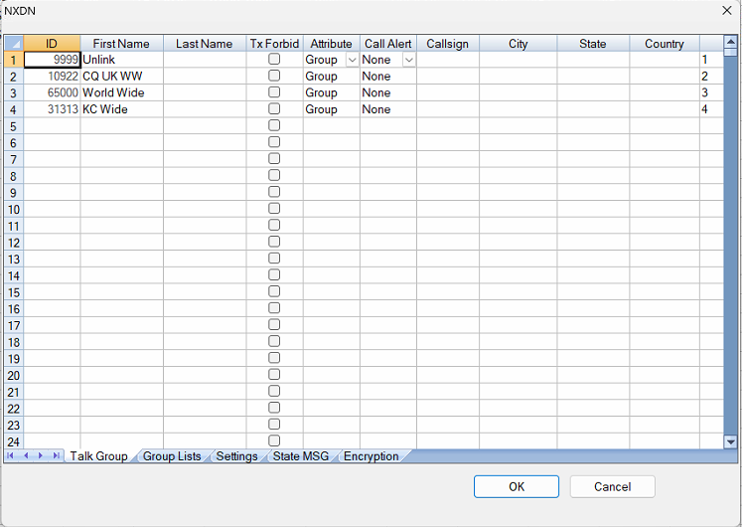Check Tx Forbid in row 10
Viewport: 742px width, 527px height.
274,209
